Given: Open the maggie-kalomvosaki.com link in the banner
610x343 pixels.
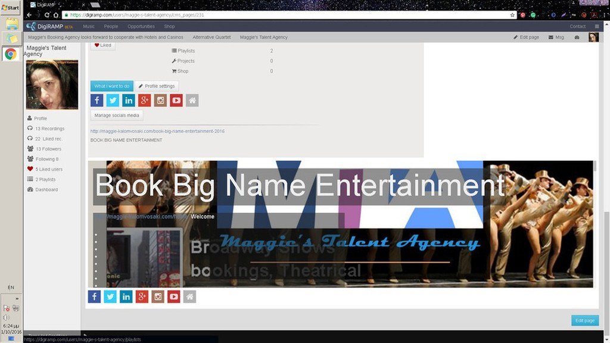Looking at the screenshot, I should (142, 217).
